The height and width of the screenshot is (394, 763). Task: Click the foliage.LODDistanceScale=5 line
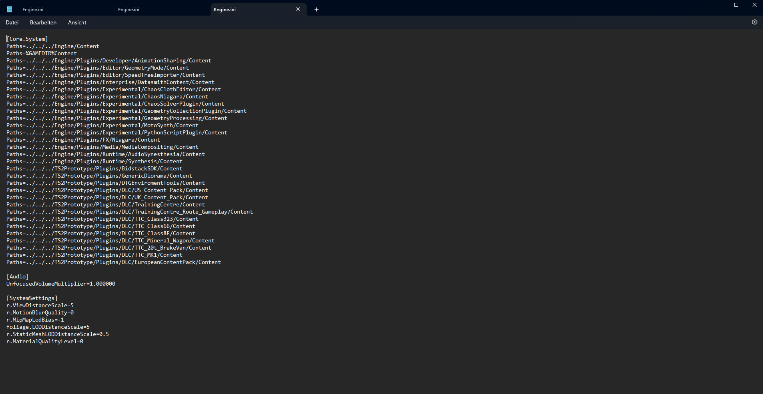(48, 327)
